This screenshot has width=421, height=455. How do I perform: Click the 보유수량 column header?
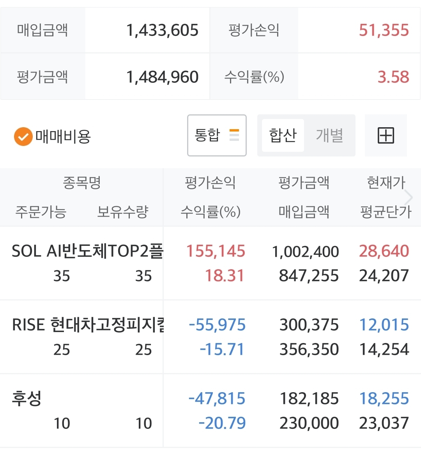coord(123,212)
